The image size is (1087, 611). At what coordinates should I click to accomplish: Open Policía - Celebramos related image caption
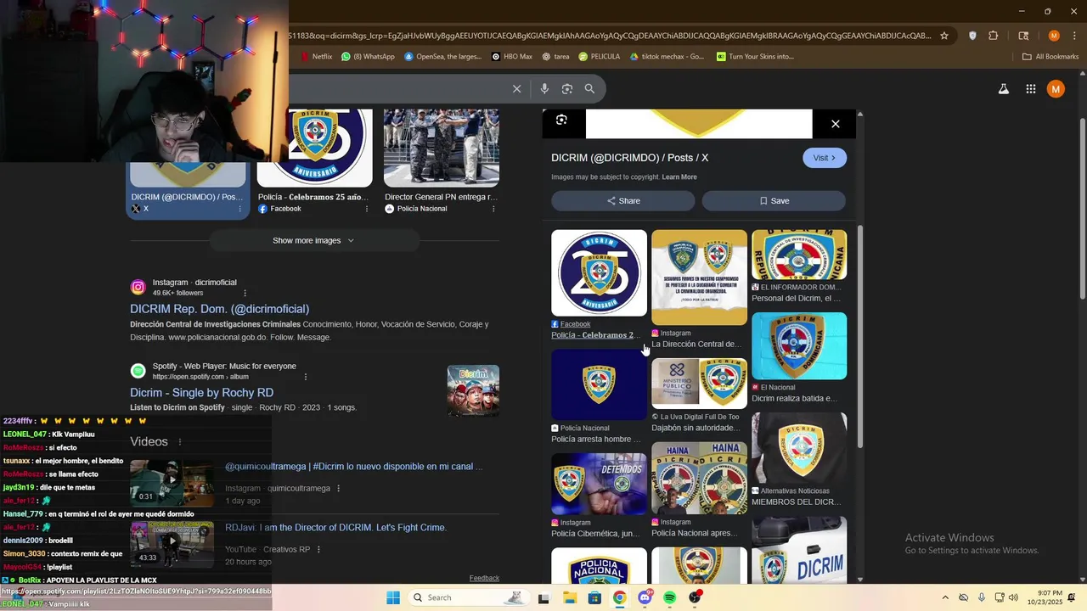[x=595, y=335]
